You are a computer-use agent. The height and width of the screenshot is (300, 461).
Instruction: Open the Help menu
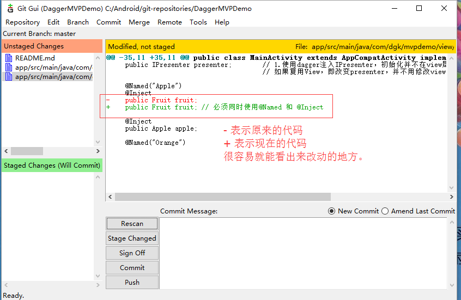(222, 22)
